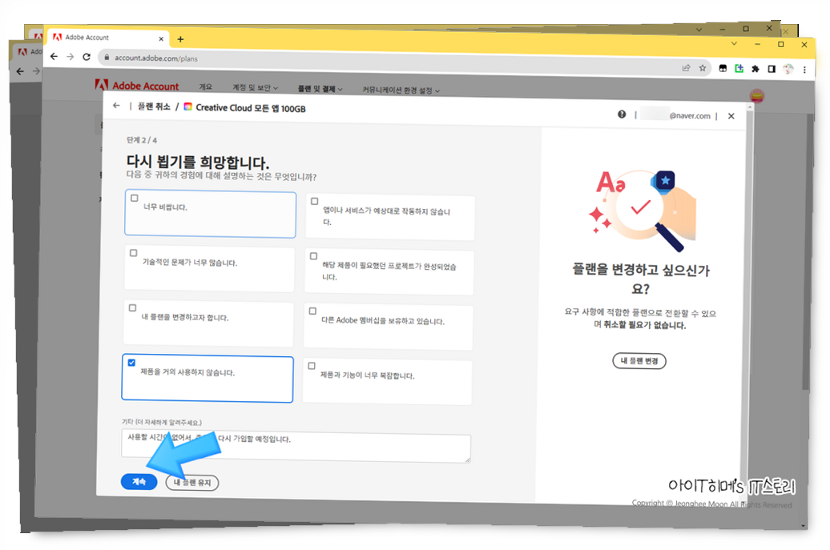Check 다른 Adobe 멤버십을 보유하고 있습니다
The image size is (830, 550).
[312, 311]
